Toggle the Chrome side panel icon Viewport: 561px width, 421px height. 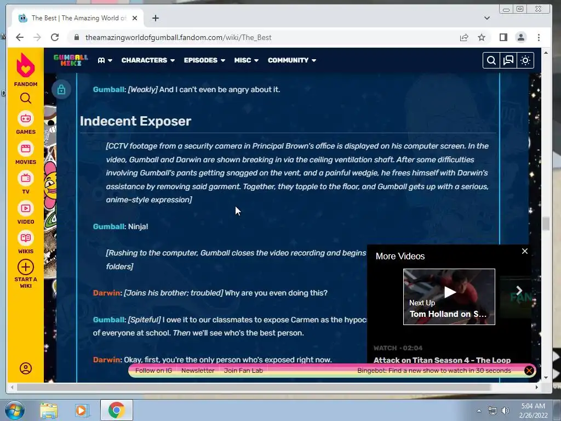pos(503,37)
